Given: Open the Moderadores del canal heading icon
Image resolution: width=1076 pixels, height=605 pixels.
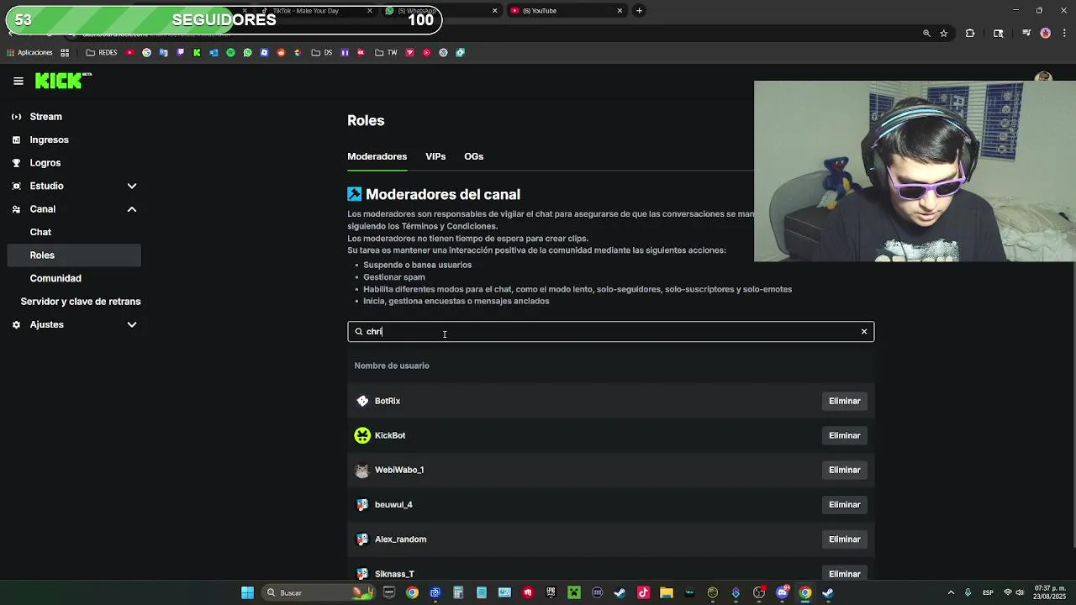Looking at the screenshot, I should (355, 194).
